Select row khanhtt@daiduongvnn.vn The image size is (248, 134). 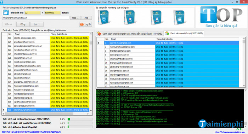click(x=46, y=54)
